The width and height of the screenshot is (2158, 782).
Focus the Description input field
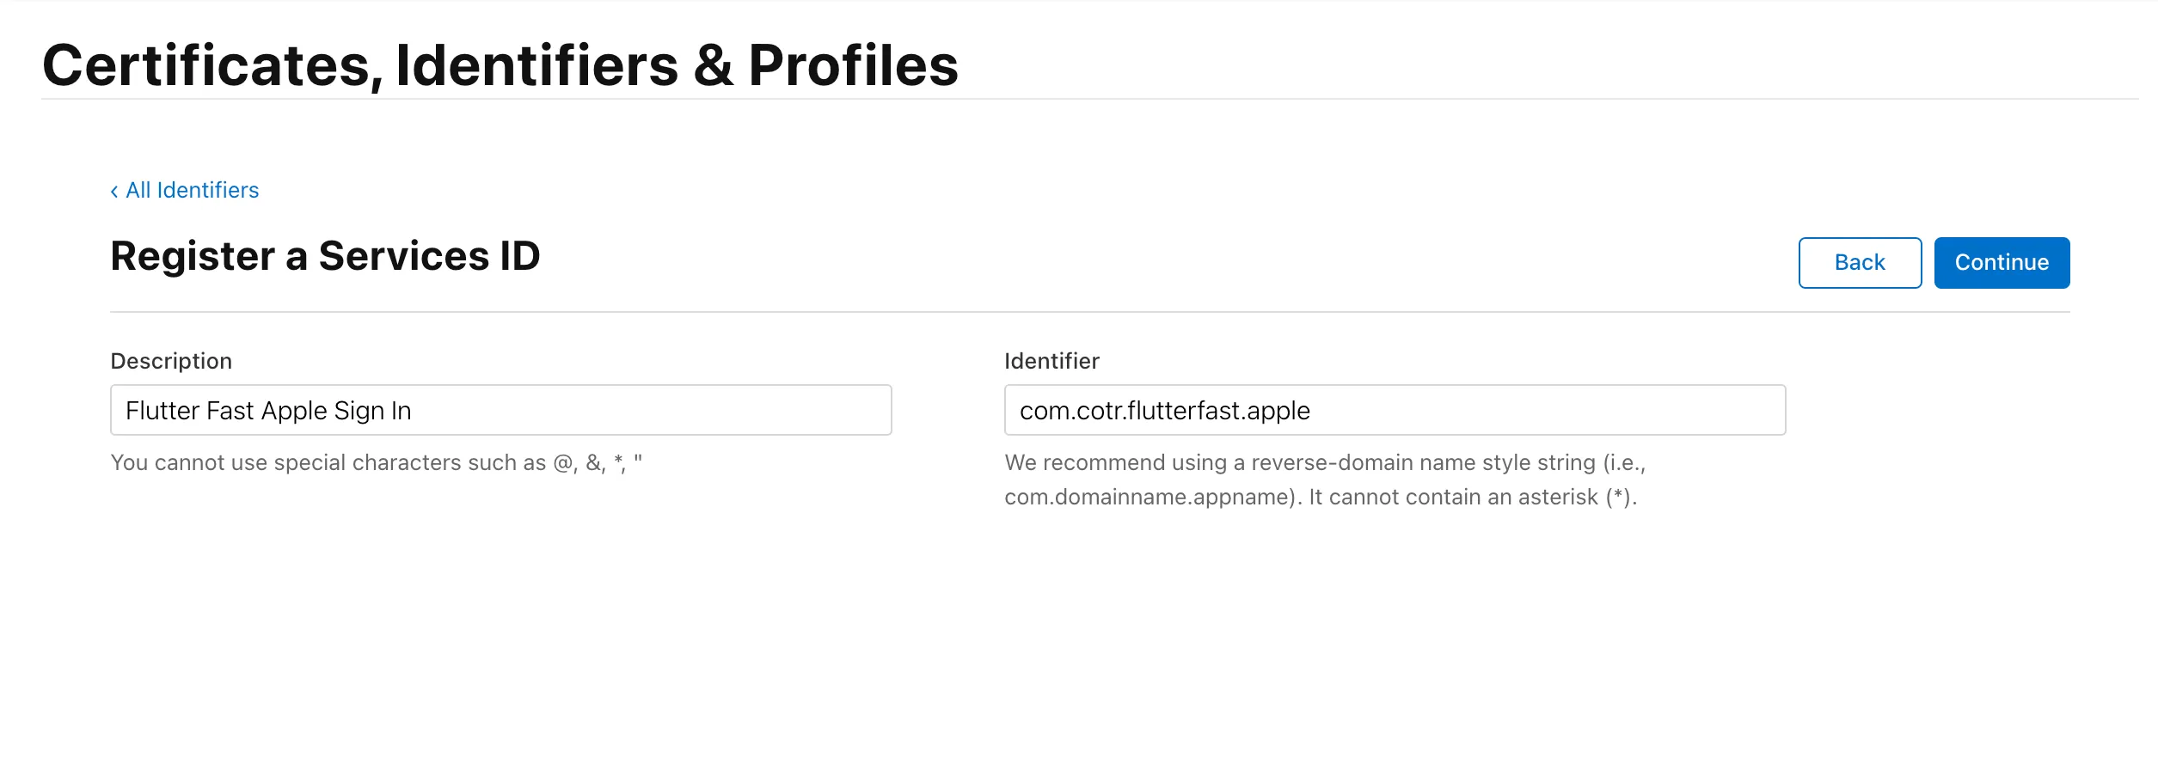(501, 410)
